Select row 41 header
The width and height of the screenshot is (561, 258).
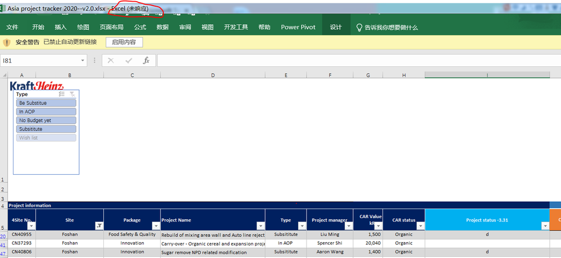[3, 245]
